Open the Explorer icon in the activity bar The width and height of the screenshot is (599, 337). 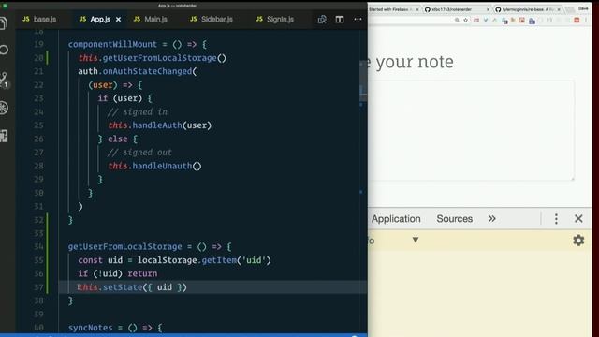[4, 22]
